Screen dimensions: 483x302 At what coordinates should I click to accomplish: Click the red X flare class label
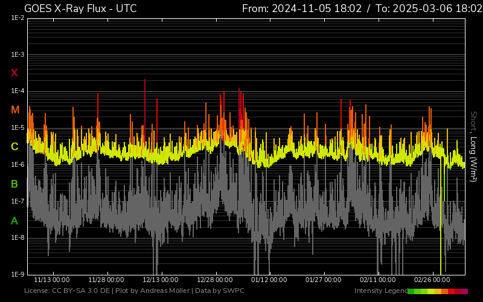click(14, 73)
